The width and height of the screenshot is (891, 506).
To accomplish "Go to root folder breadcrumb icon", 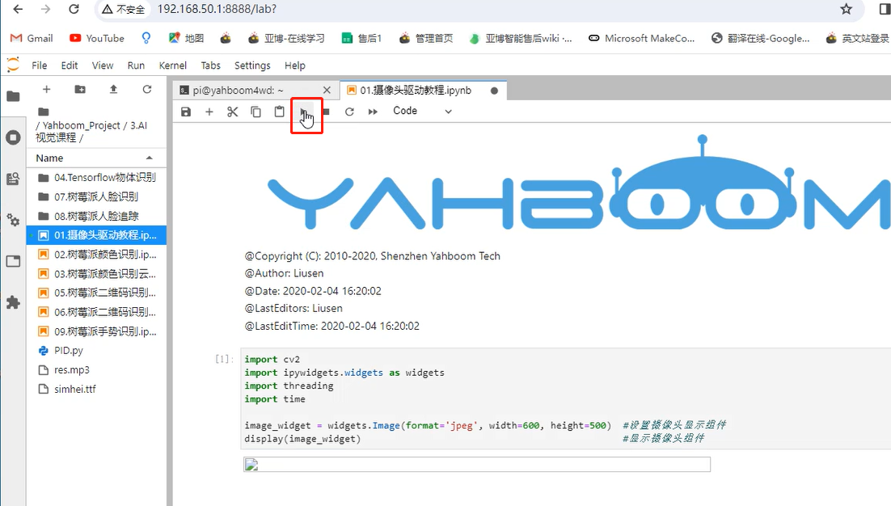I will point(43,112).
